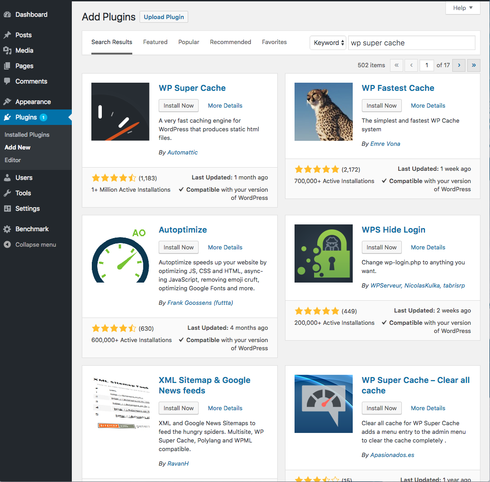
Task: Open XML Sitemap & Google News feeds title
Action: 205,386
